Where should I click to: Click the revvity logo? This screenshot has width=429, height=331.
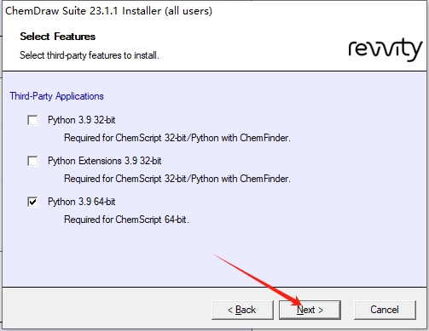pyautogui.click(x=386, y=49)
